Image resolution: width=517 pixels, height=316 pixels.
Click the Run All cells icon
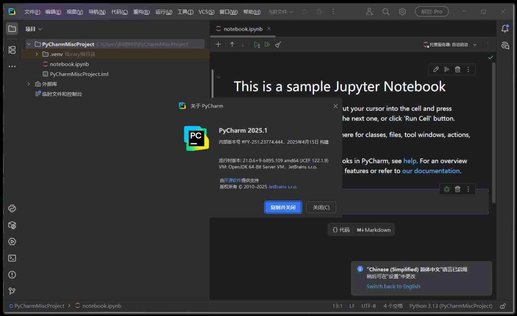click(x=267, y=44)
